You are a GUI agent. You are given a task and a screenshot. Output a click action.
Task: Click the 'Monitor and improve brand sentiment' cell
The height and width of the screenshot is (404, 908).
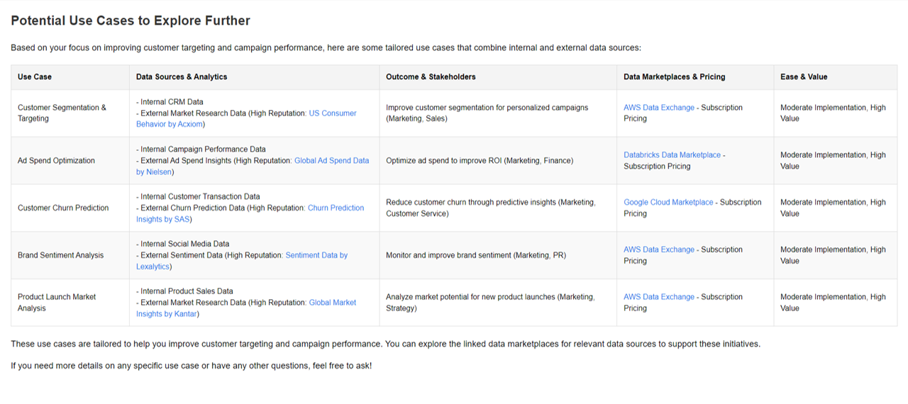[x=498, y=255]
